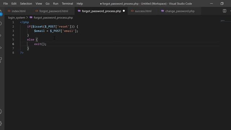Viewport: 231px width, 130px height.
Task: Click the else keyword on line 5
Action: (x=30, y=39)
